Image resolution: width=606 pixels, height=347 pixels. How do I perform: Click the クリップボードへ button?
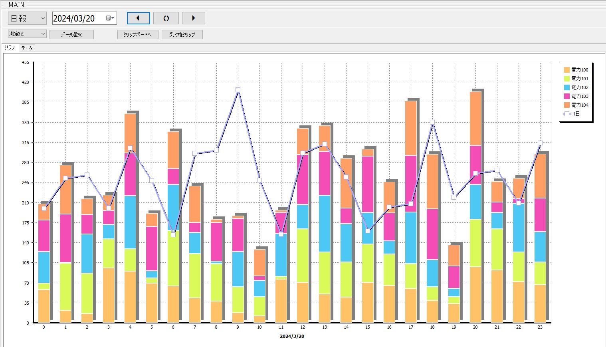click(137, 35)
